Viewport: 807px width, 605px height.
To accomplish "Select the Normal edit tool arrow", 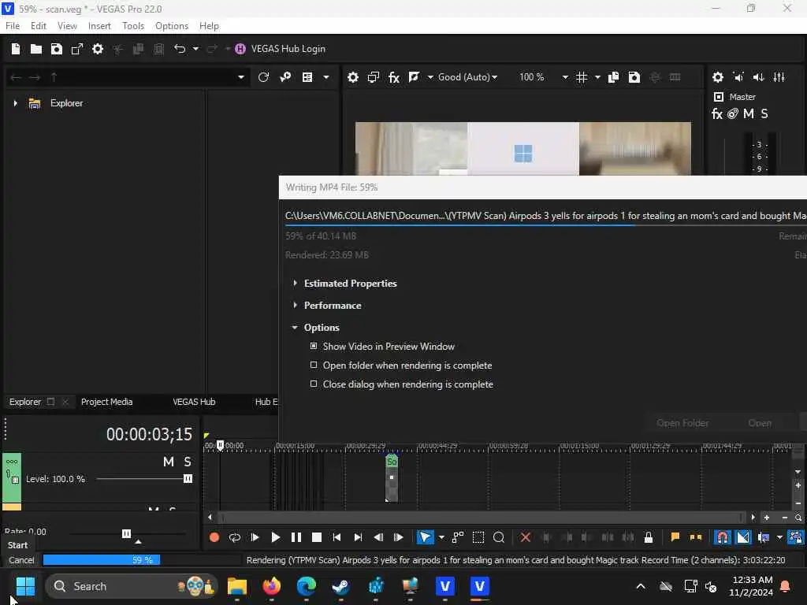I will pos(425,537).
